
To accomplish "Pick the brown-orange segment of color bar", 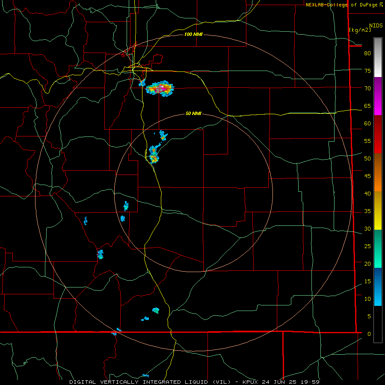I will [x=378, y=172].
